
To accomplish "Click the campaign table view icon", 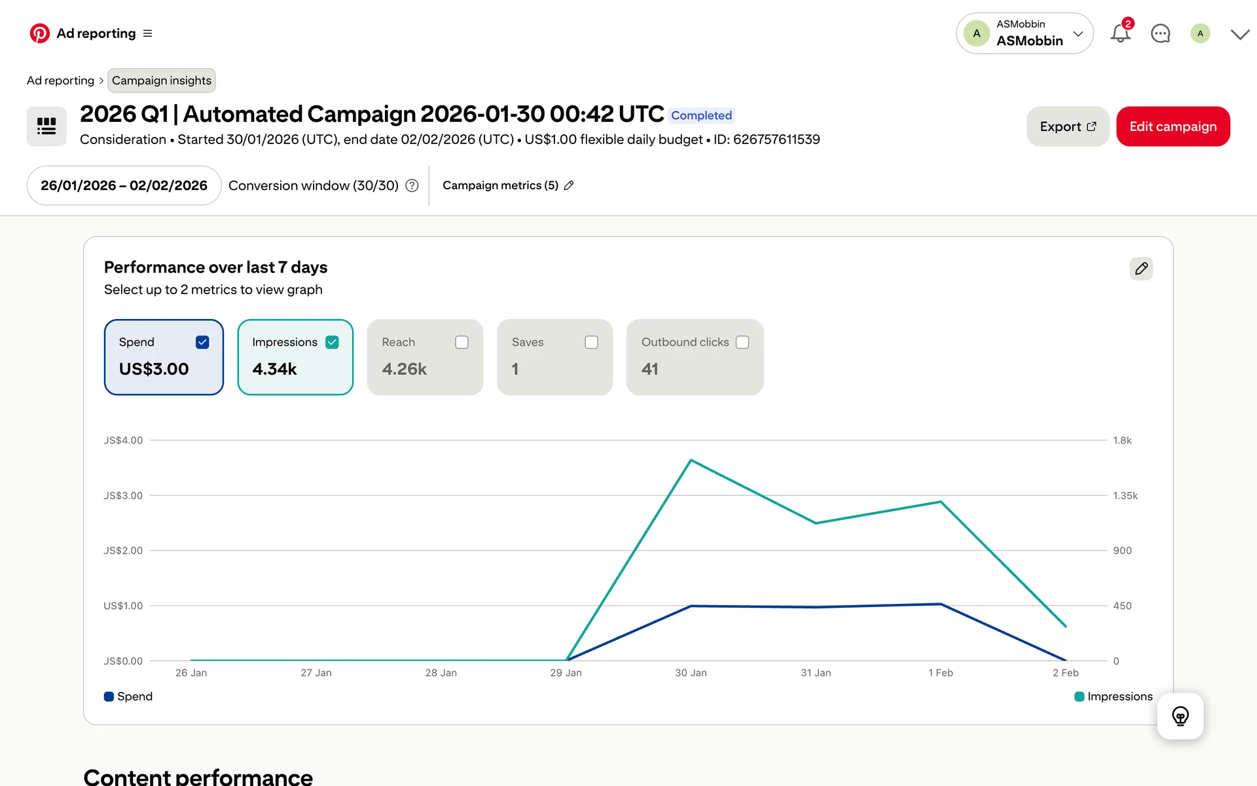I will tap(46, 126).
